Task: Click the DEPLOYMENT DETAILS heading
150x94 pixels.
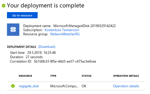Action: [x=22, y=47]
